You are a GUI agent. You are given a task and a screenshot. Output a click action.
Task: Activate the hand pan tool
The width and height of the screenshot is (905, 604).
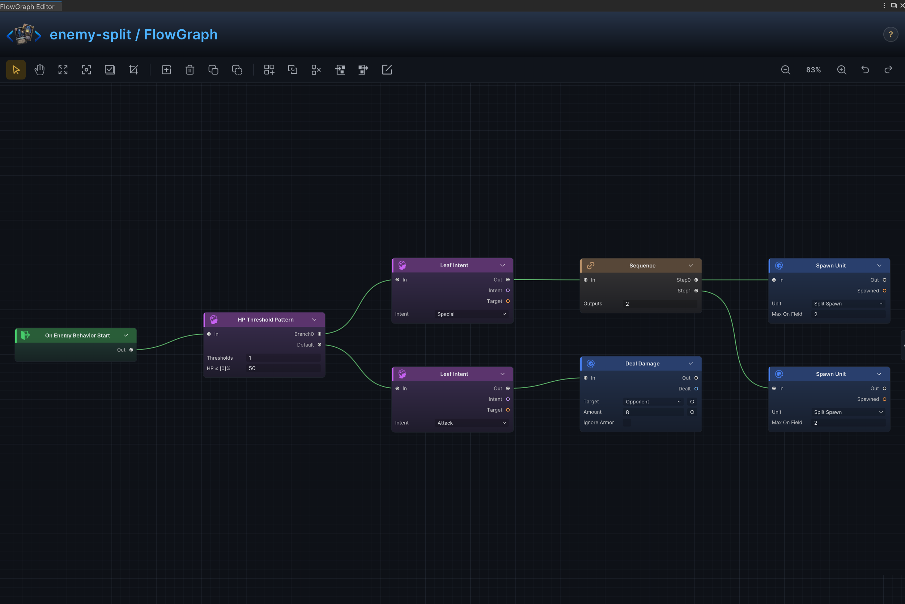tap(39, 70)
